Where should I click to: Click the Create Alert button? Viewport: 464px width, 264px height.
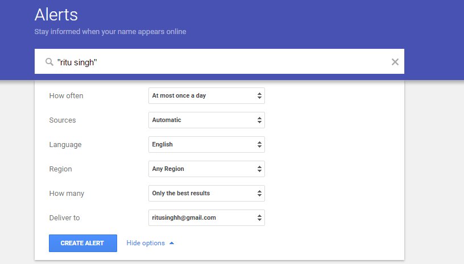point(83,243)
